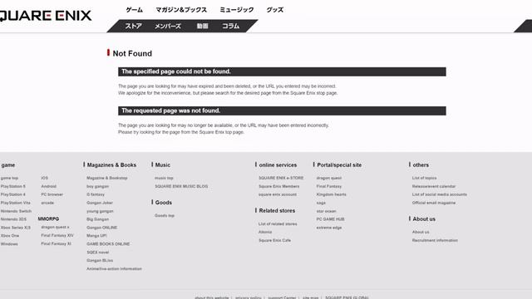Visit the SQUARE ENIX e-STORE link

(281, 178)
